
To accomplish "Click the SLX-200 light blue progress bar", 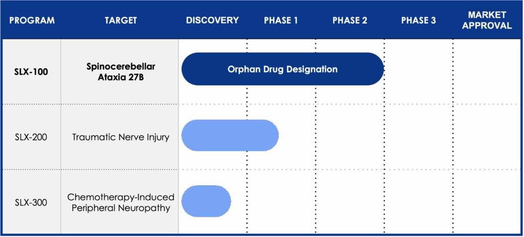I will point(230,136).
